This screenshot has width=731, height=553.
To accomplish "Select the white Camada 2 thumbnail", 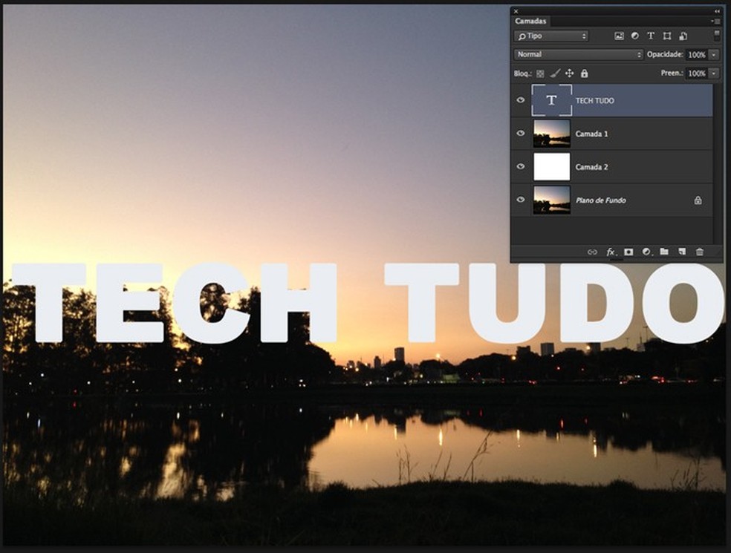I will tap(551, 166).
